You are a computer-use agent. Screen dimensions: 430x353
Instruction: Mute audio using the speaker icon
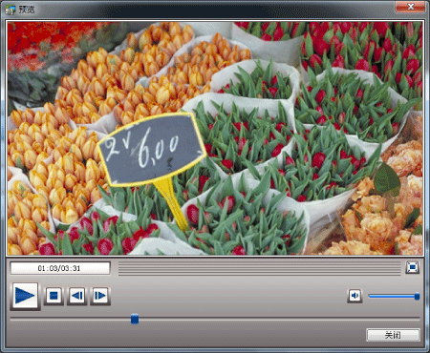pyautogui.click(x=355, y=296)
